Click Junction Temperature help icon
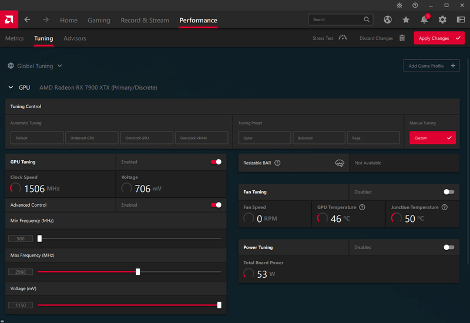470x323 pixels. [445, 207]
